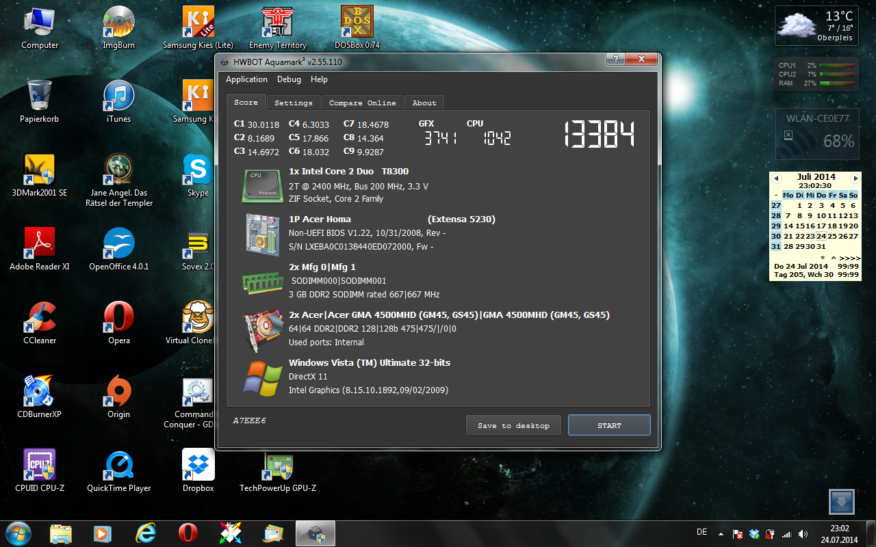The height and width of the screenshot is (547, 876).
Task: Open the volume control tray icon
Action: (x=801, y=534)
